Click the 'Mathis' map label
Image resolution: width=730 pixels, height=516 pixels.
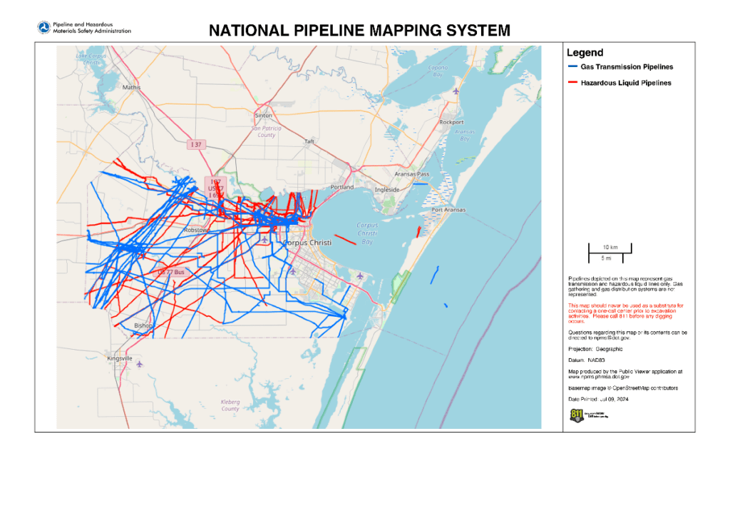(131, 87)
